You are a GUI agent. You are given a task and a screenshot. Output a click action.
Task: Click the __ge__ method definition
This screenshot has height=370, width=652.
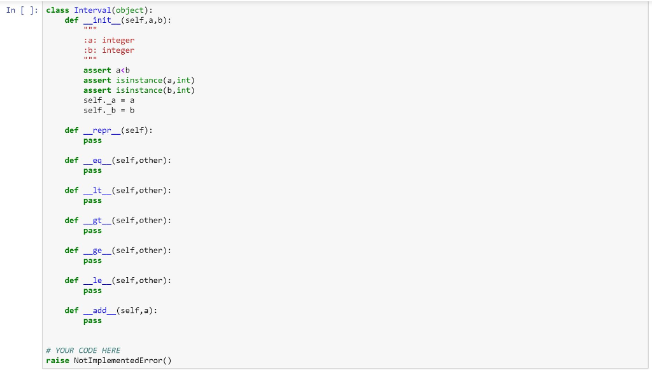118,250
